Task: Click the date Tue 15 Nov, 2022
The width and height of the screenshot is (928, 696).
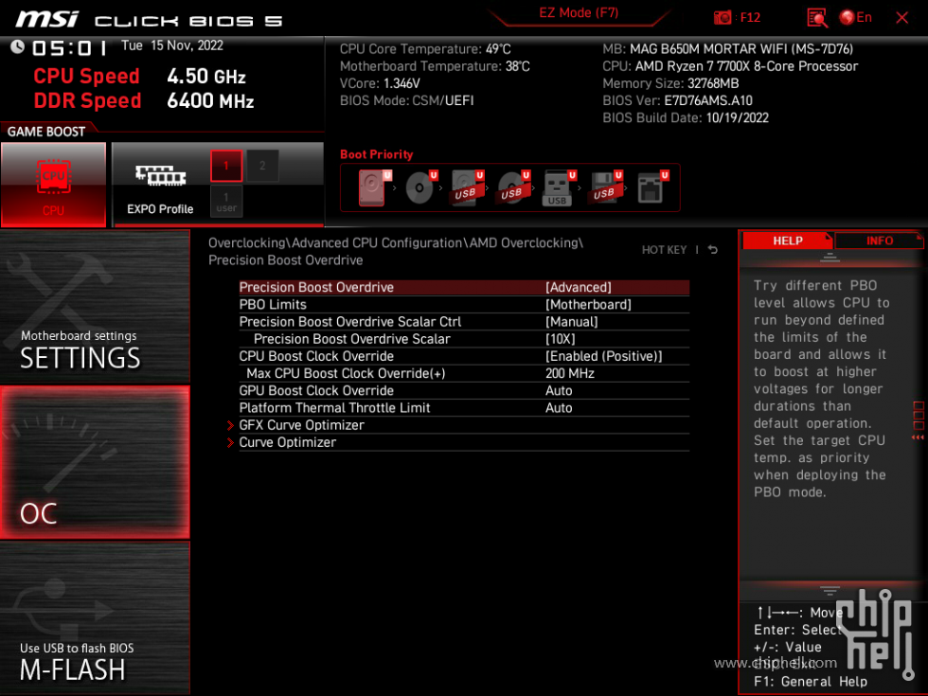Action: 172,46
